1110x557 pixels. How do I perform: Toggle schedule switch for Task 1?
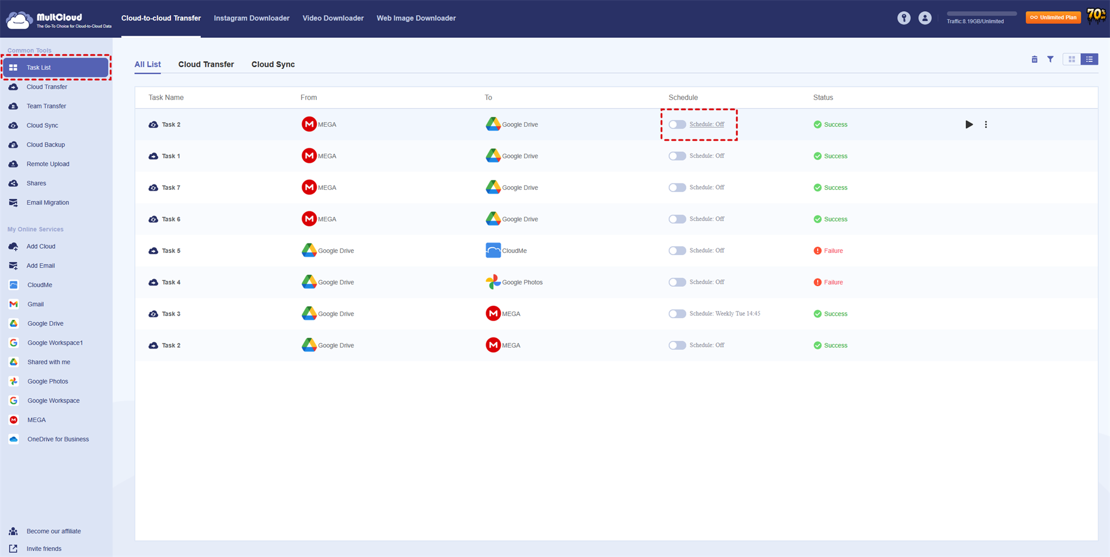[x=677, y=156]
